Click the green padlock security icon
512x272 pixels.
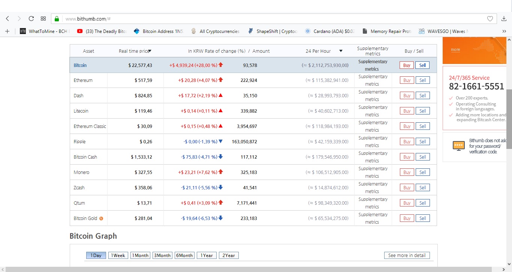pyautogui.click(x=57, y=19)
